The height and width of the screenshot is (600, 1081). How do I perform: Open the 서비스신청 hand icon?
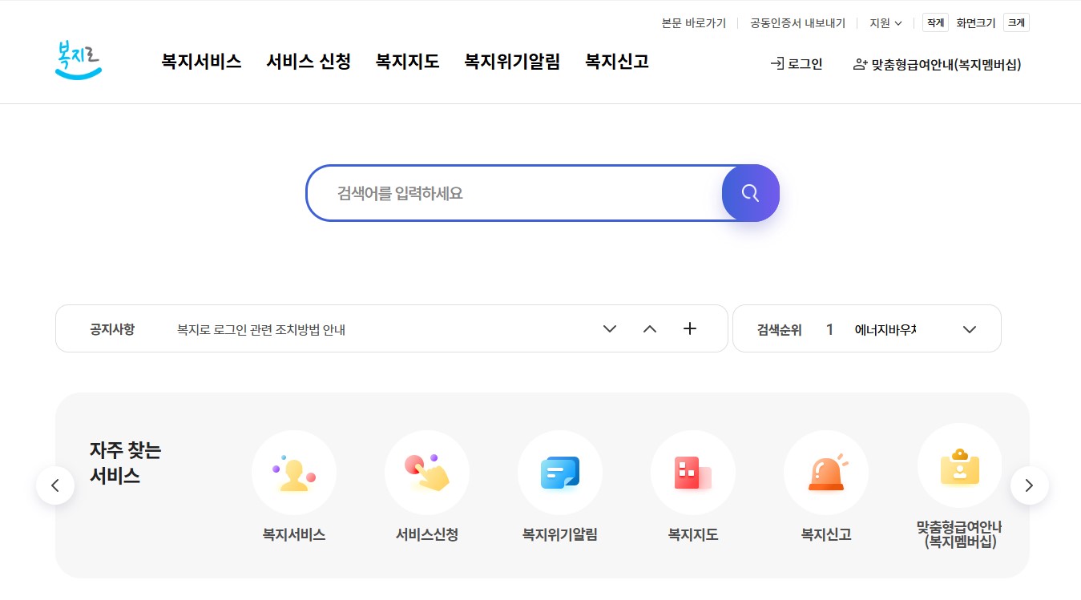(427, 473)
